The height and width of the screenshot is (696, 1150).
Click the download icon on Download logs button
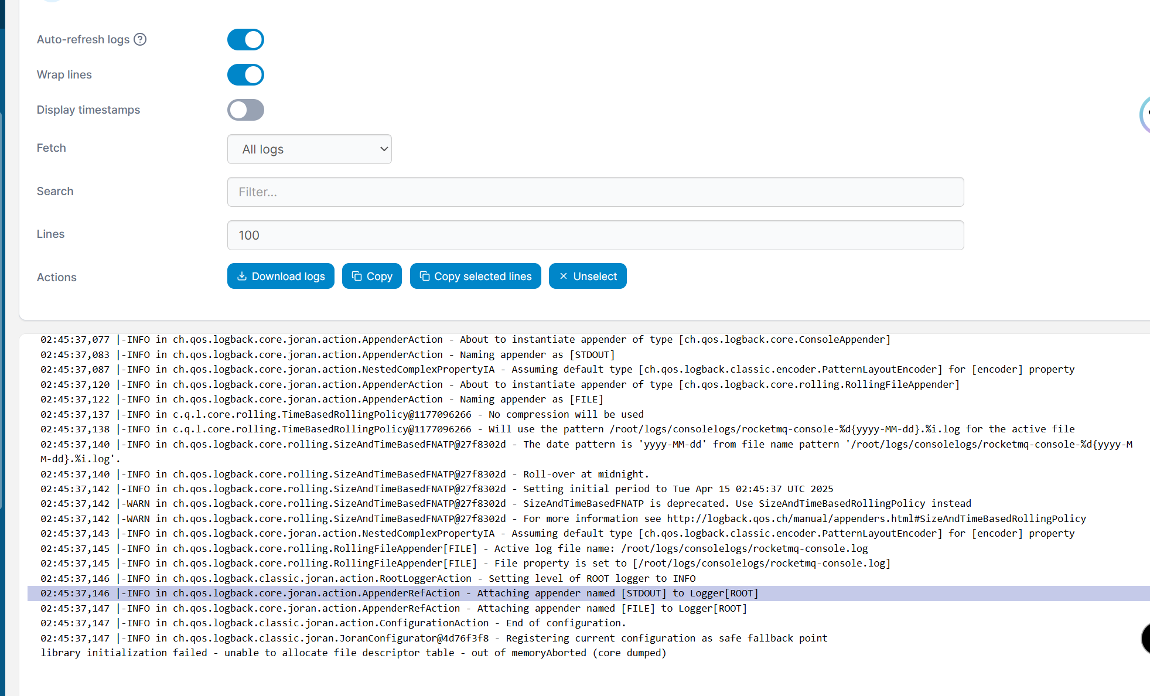tap(243, 276)
